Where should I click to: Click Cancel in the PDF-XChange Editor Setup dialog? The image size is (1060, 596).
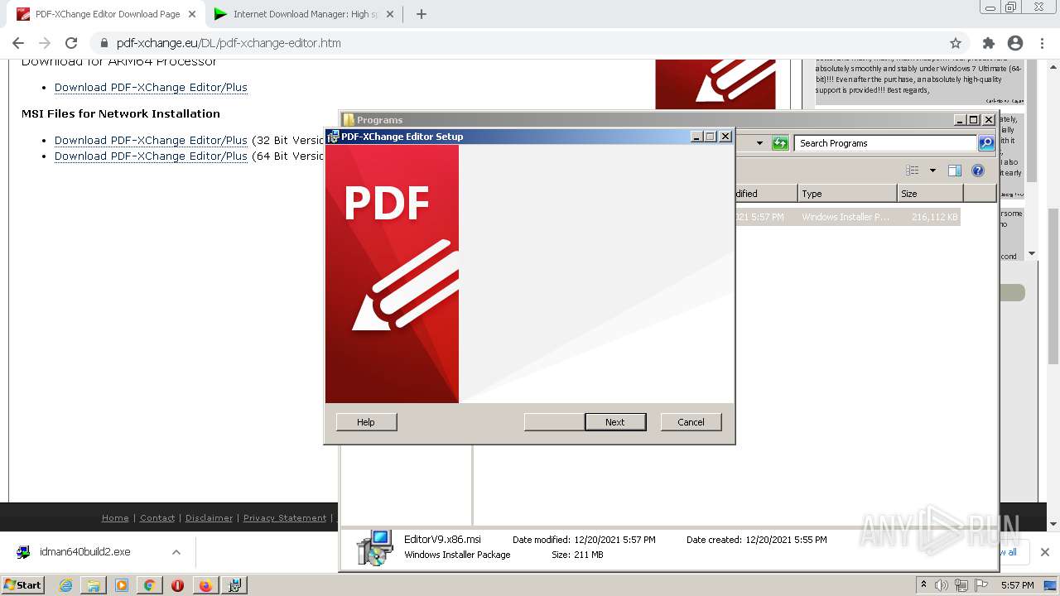[691, 422]
